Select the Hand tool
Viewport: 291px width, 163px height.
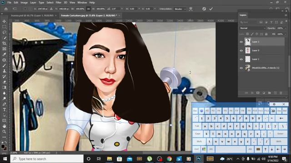point(4,126)
